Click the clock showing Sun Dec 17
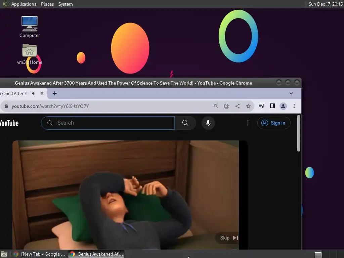 [x=326, y=4]
